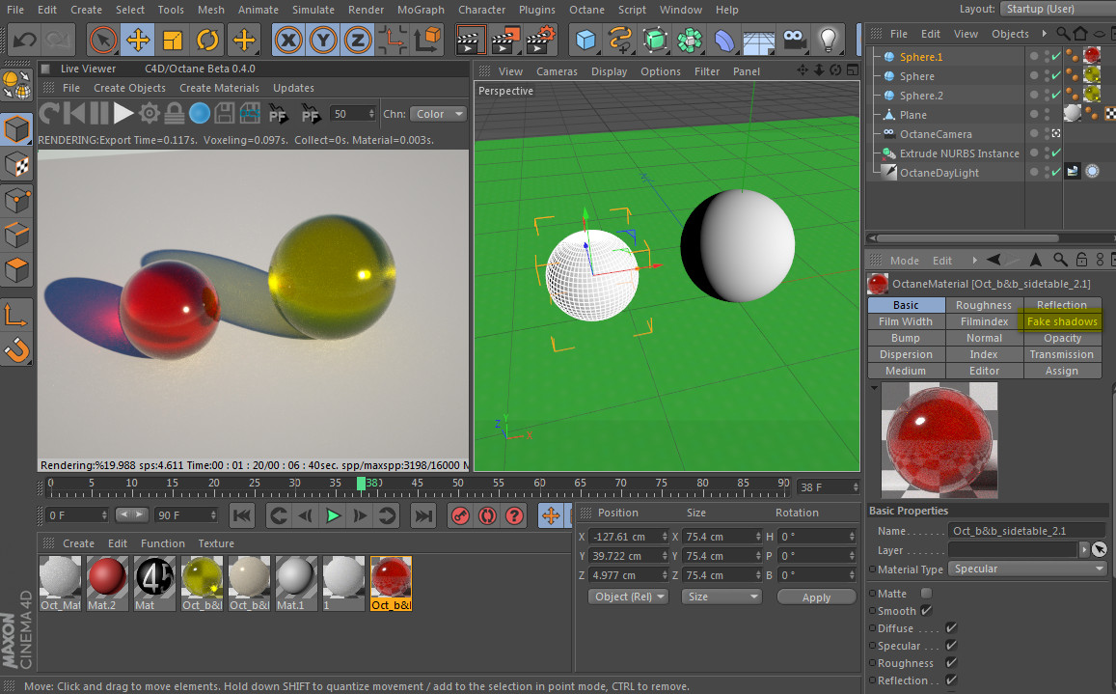
Task: Open the Octane menu
Action: pos(586,10)
